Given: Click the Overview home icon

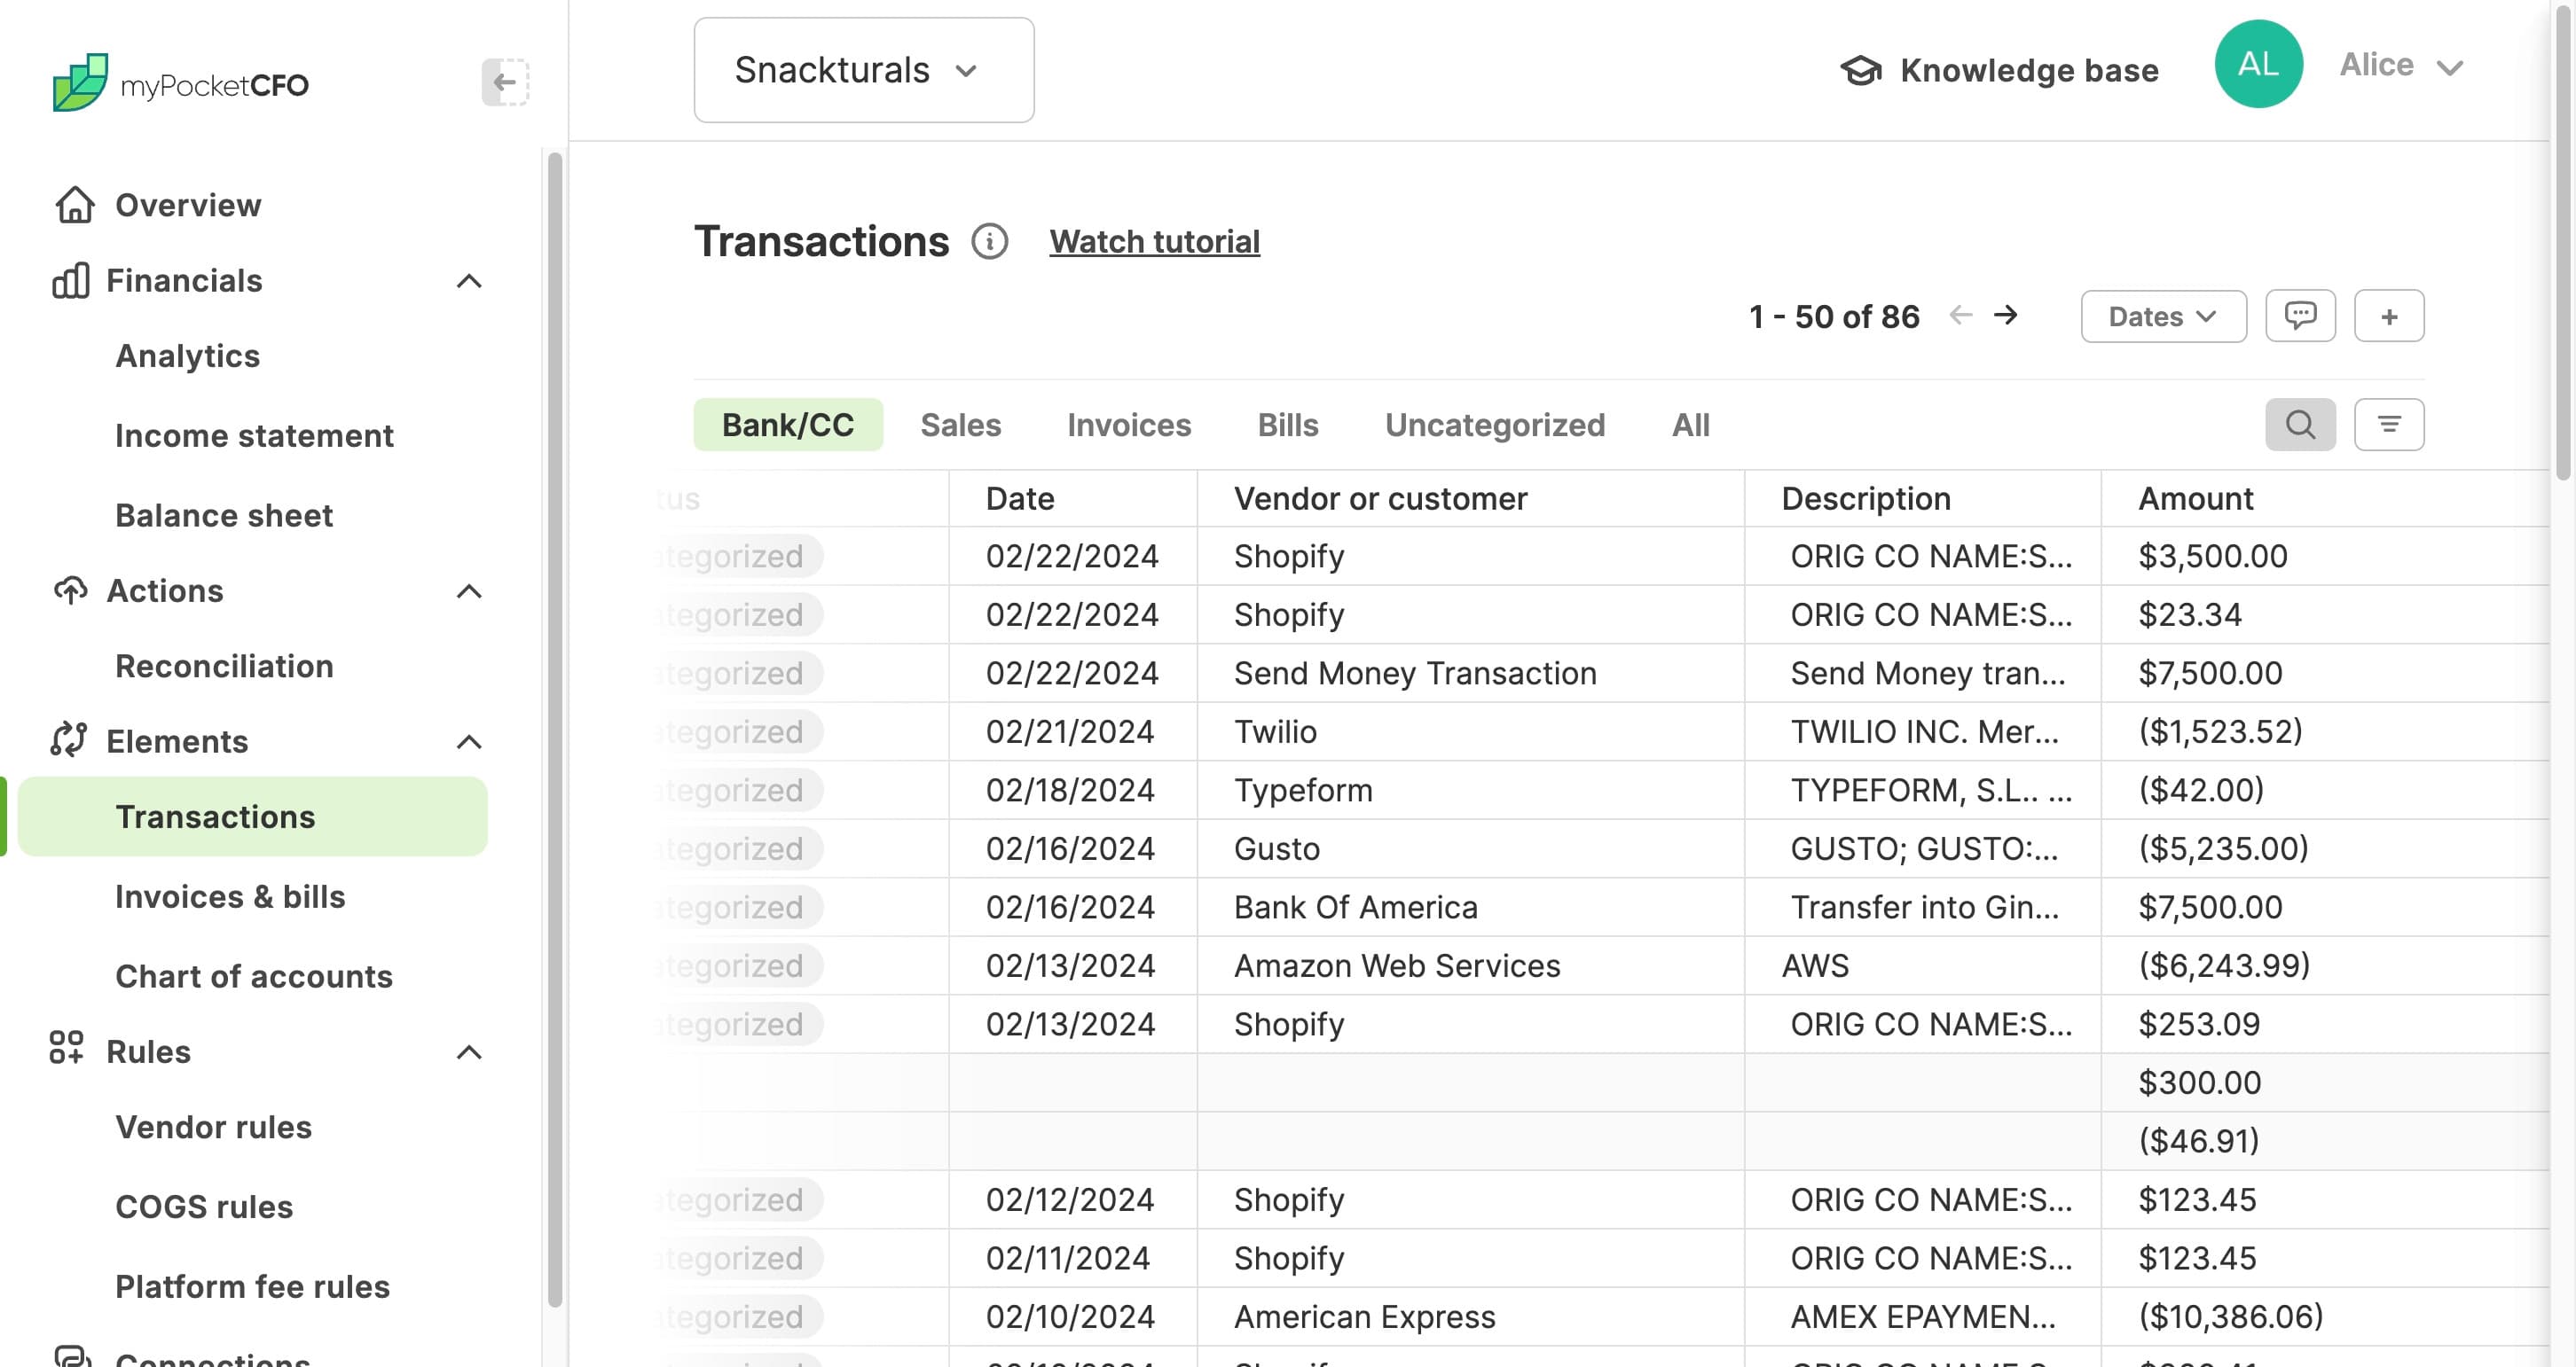Looking at the screenshot, I should pos(75,205).
